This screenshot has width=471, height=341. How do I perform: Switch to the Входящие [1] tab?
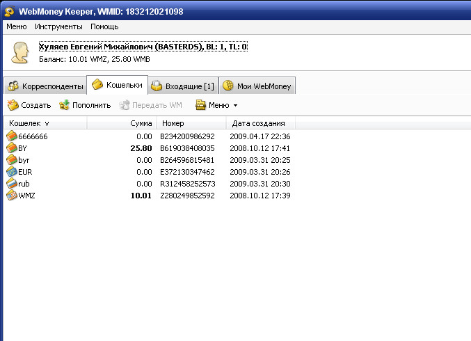(183, 86)
